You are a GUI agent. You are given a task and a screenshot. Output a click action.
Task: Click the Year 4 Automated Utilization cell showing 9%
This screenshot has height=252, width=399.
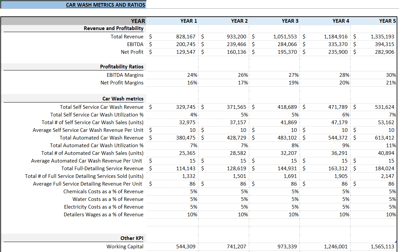click(x=344, y=145)
